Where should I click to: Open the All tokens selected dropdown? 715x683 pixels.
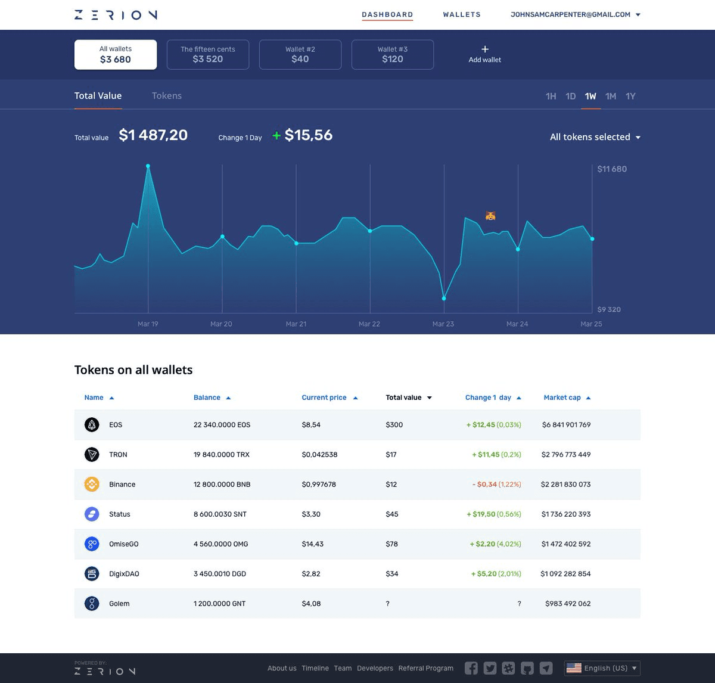(595, 137)
